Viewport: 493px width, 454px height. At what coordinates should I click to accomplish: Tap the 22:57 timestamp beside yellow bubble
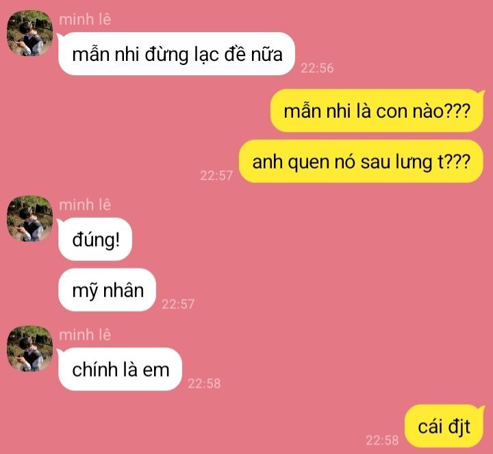[x=216, y=175]
